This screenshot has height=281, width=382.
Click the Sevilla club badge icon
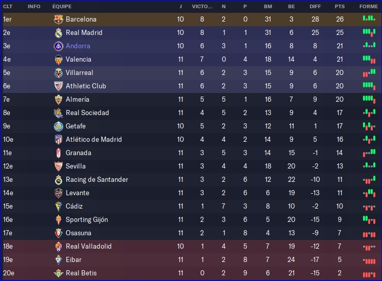(58, 166)
